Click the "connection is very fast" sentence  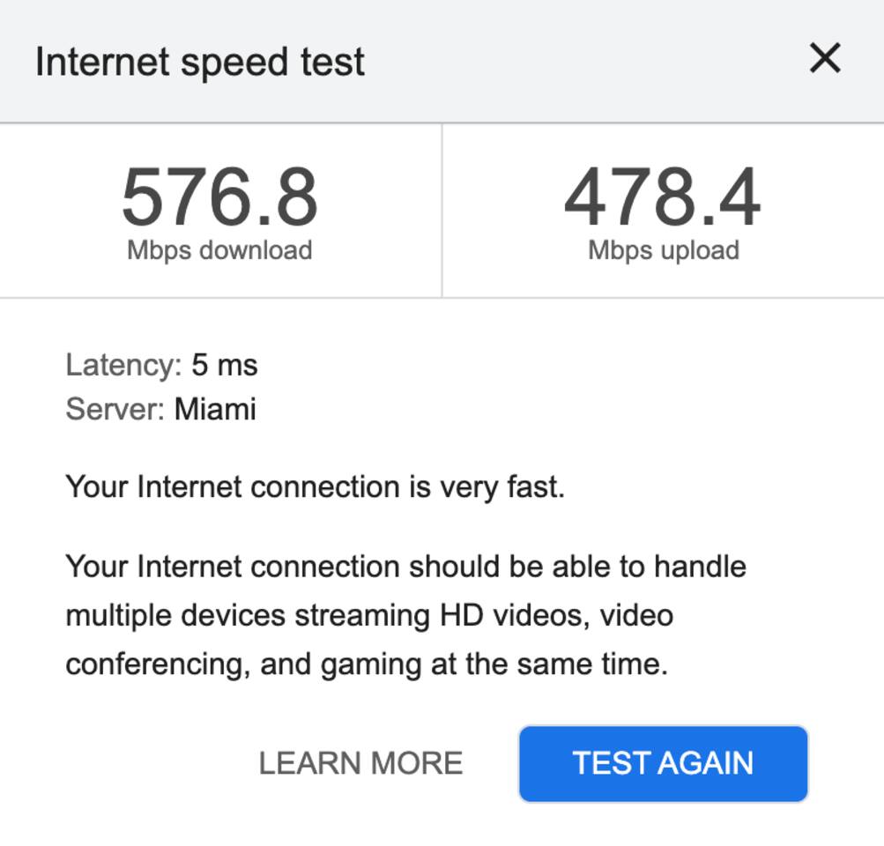(x=315, y=486)
